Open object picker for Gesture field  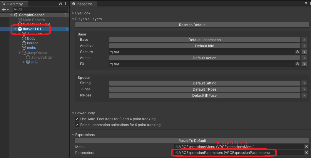coord(297,52)
